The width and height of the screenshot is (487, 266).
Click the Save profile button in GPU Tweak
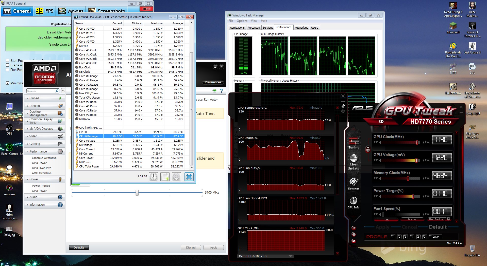coord(435,237)
